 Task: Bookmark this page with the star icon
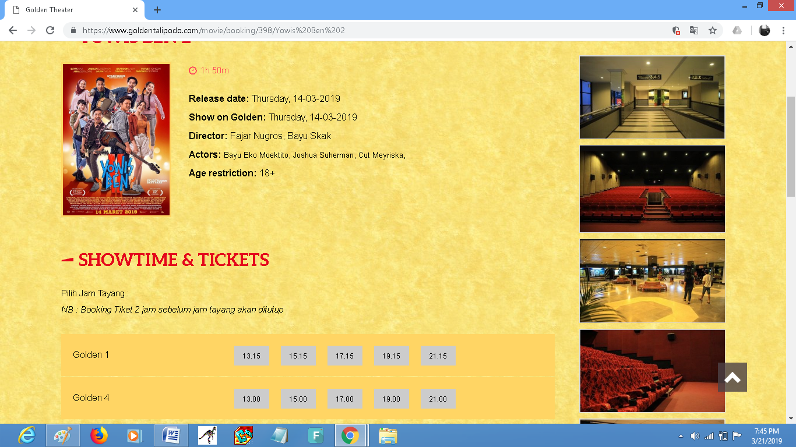[712, 30]
